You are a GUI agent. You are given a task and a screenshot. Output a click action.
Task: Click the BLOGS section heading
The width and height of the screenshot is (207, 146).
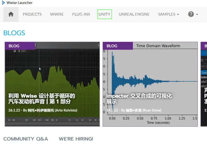14,33
